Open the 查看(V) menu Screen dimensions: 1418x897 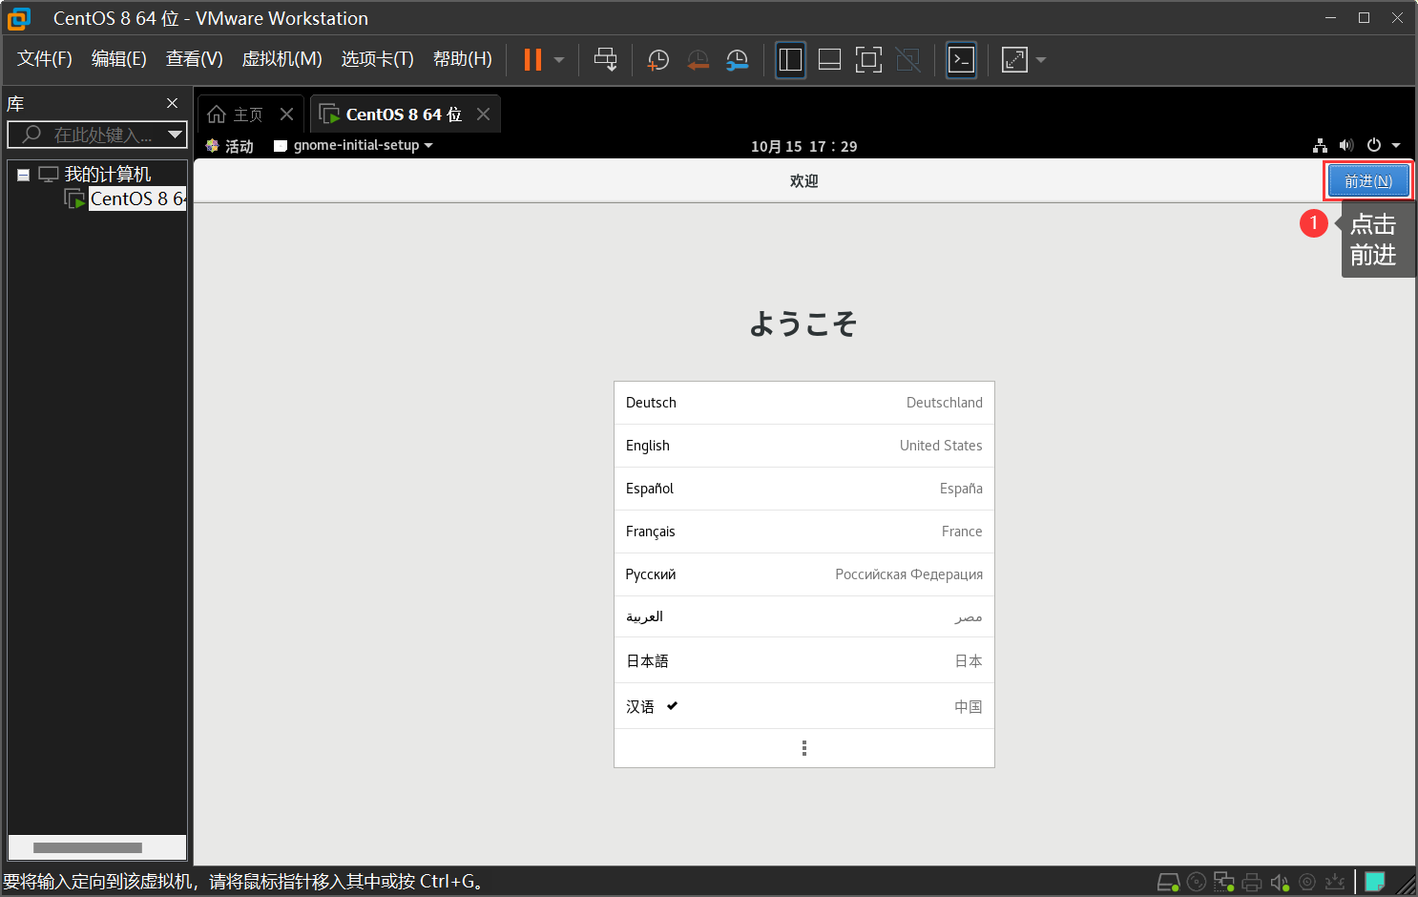(x=195, y=59)
